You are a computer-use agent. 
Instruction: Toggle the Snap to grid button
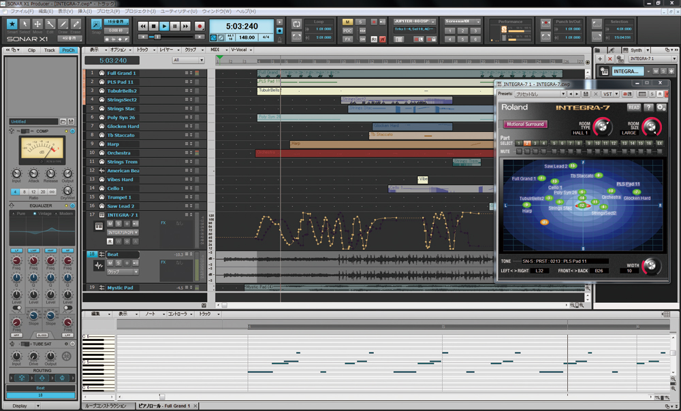tap(97, 24)
